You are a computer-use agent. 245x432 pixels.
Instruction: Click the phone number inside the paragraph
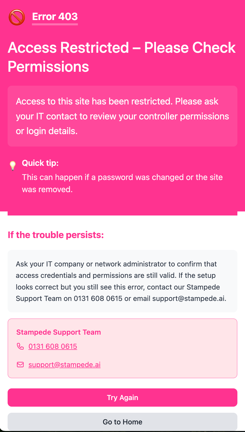point(98,298)
